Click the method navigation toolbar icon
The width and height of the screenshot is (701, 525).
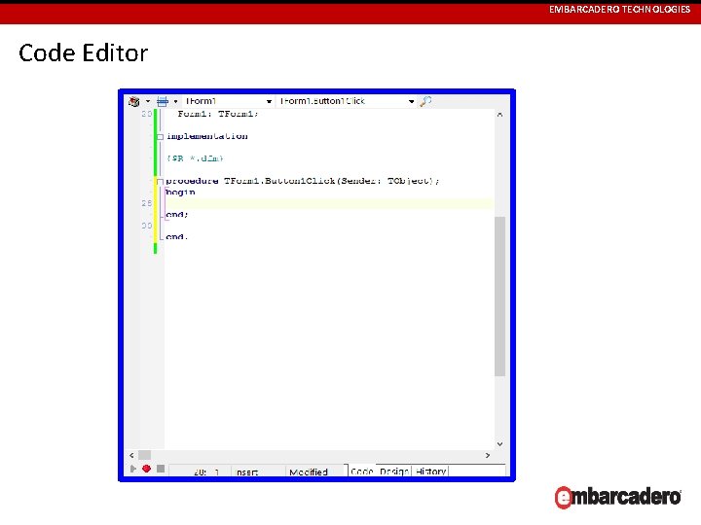[x=163, y=101]
